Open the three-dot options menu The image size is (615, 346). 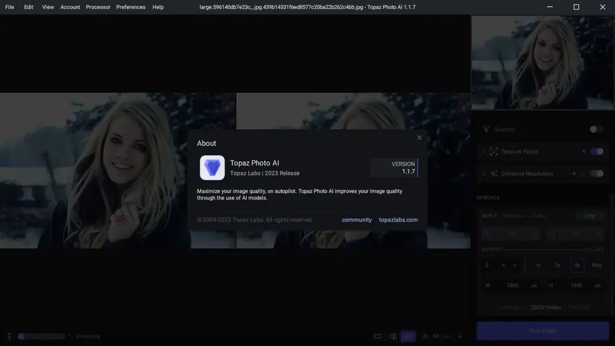pyautogui.click(x=9, y=336)
